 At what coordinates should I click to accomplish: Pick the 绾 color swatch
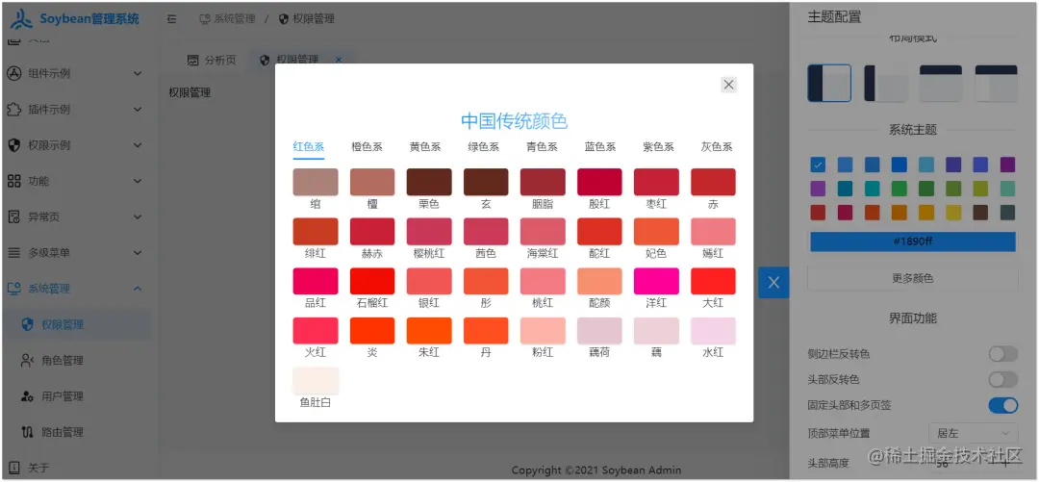click(x=316, y=182)
